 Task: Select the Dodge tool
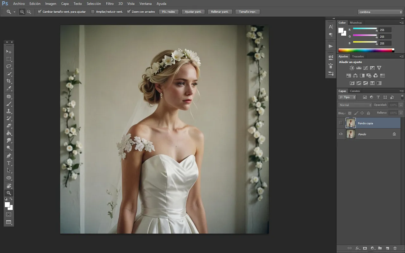[x=9, y=148]
